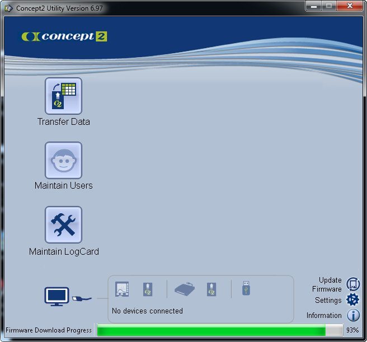
Task: Click the Update Firmware text
Action: [x=327, y=284]
